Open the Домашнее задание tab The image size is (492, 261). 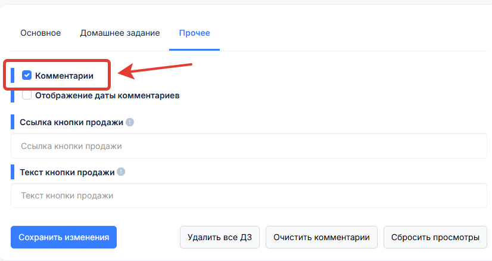coord(120,33)
